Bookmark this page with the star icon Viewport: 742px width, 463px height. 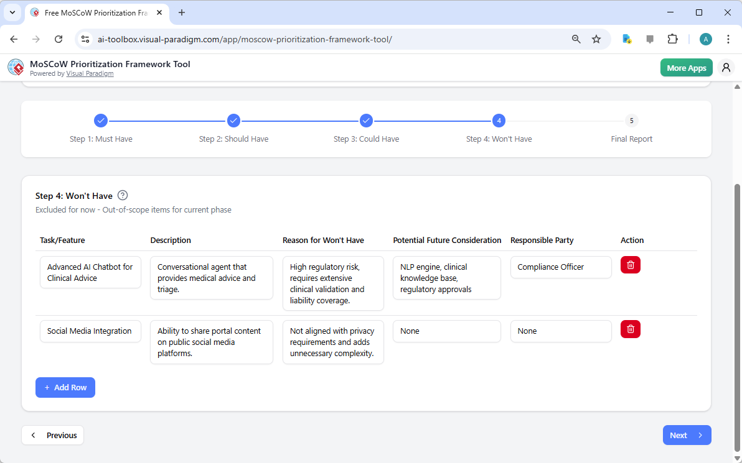coord(596,39)
